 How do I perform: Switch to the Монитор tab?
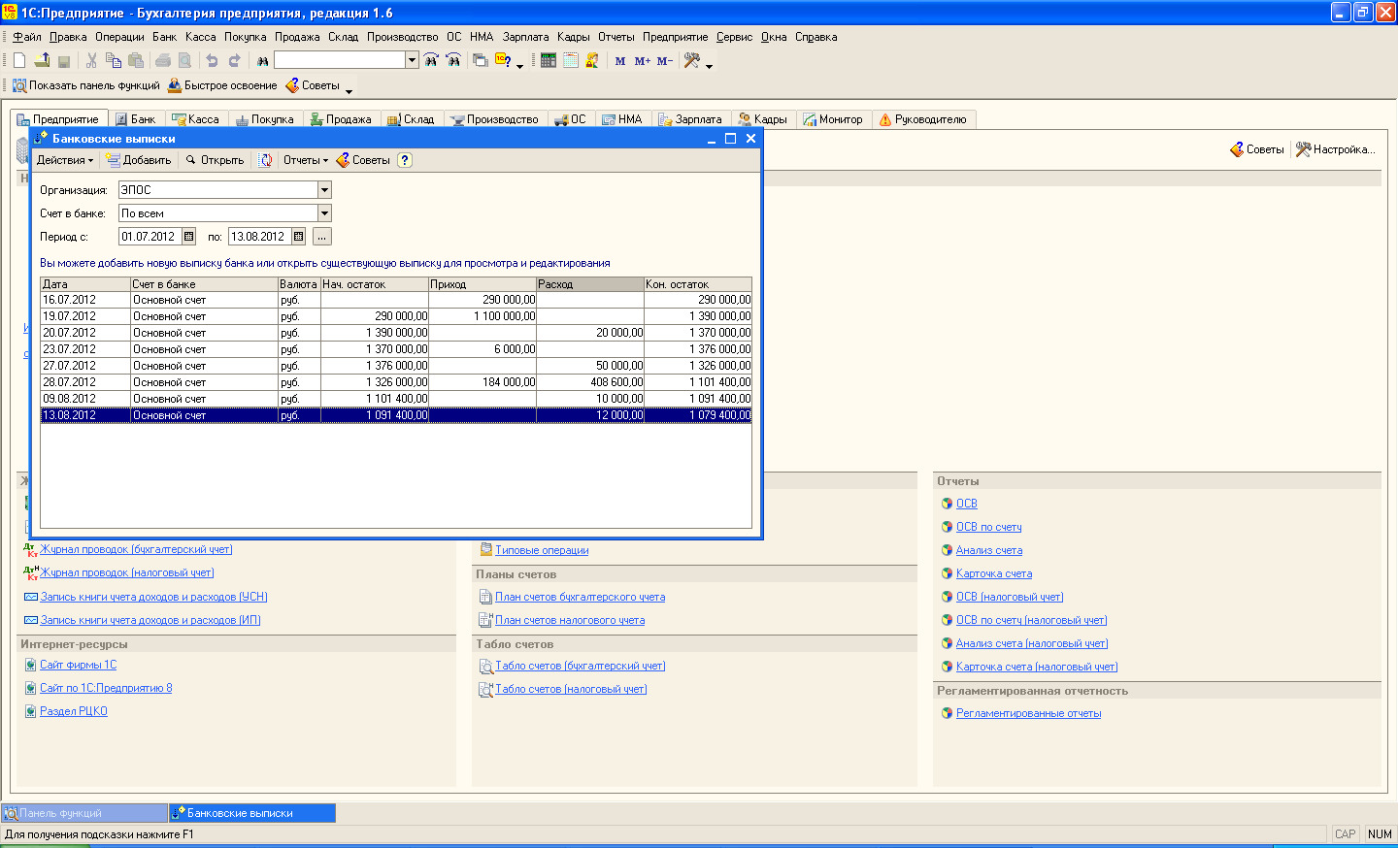(x=833, y=119)
